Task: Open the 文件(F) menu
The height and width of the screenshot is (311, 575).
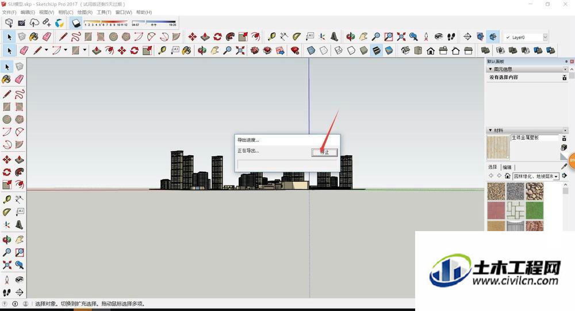Action: (9, 12)
